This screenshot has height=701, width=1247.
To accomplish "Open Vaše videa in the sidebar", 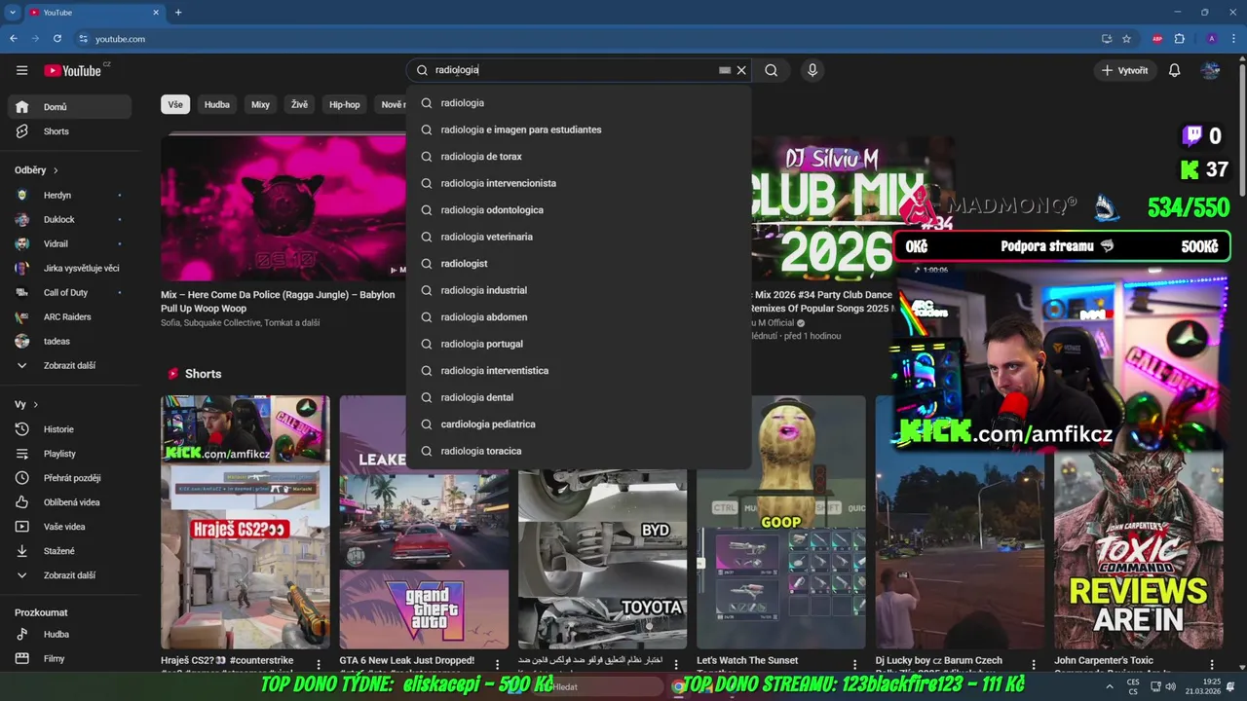I will [x=68, y=527].
